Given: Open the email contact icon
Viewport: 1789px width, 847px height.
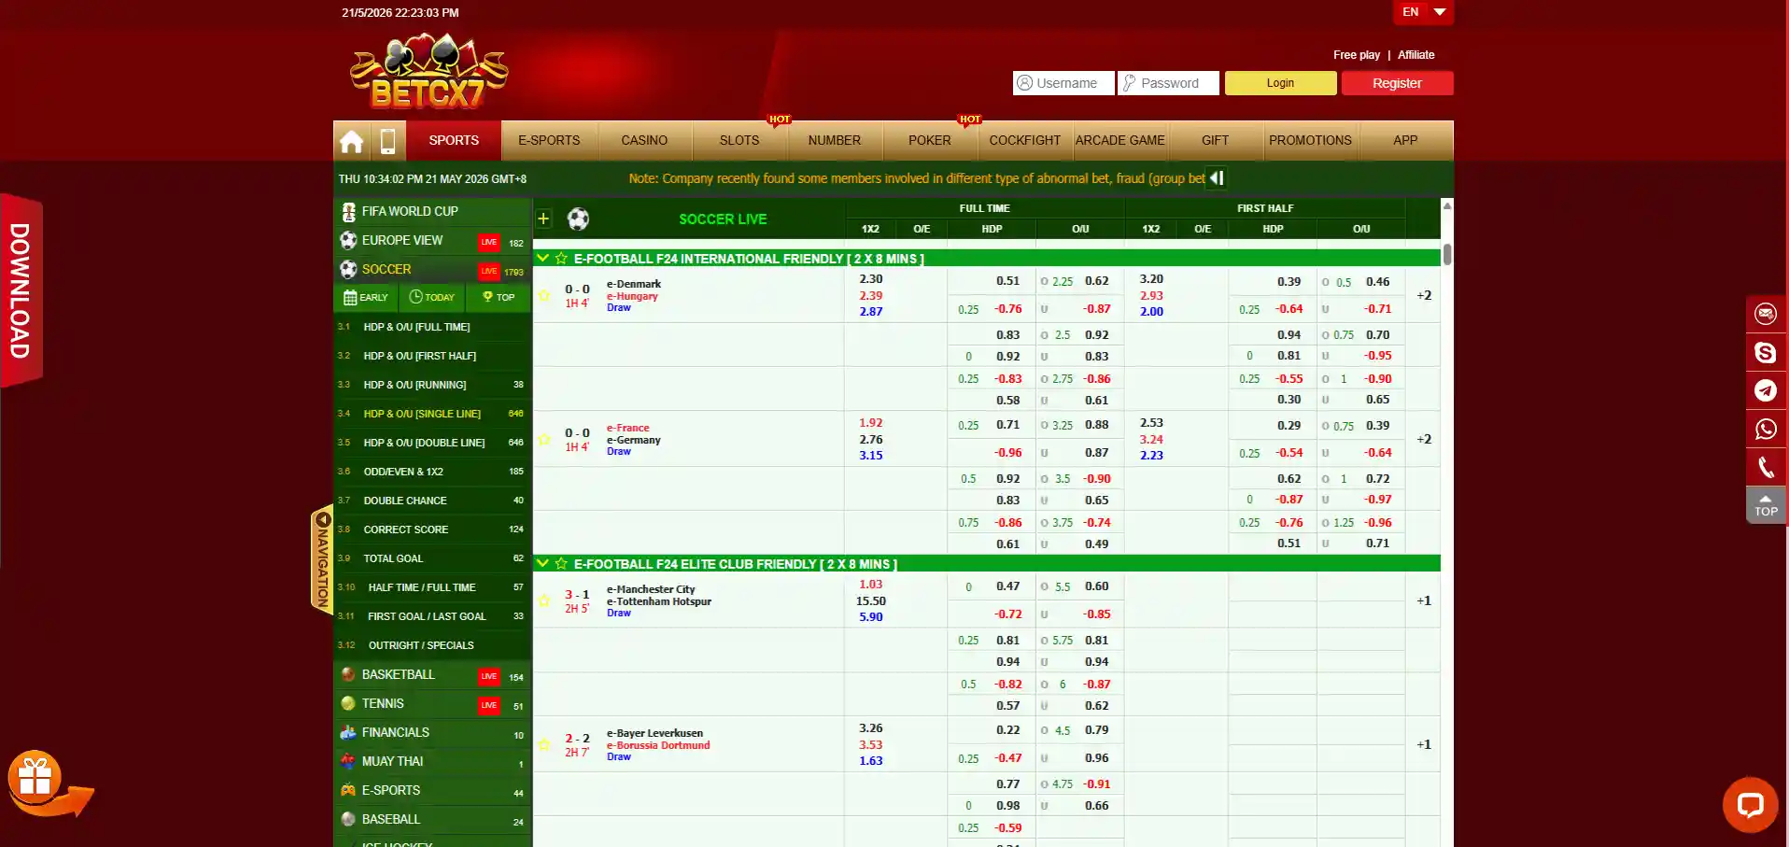Looking at the screenshot, I should [x=1766, y=314].
